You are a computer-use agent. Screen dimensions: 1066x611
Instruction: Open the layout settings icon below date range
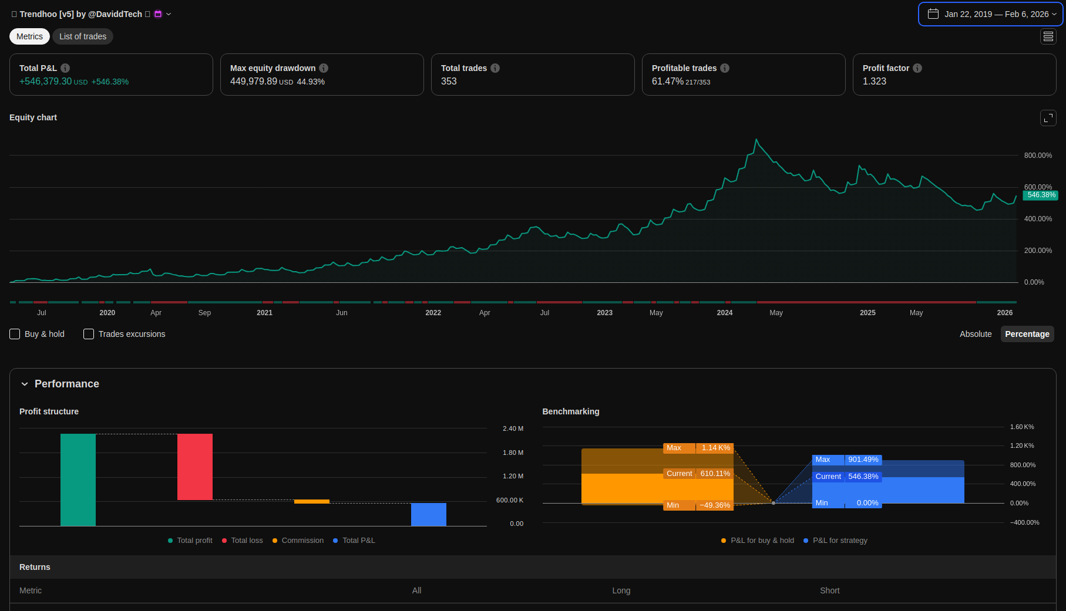click(1048, 36)
